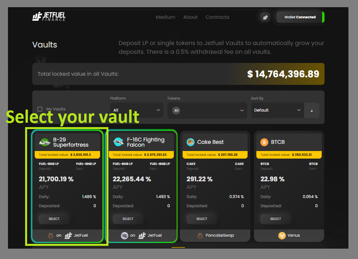Click the Wallet Connected button
This screenshot has height=259, width=358.
(x=301, y=17)
